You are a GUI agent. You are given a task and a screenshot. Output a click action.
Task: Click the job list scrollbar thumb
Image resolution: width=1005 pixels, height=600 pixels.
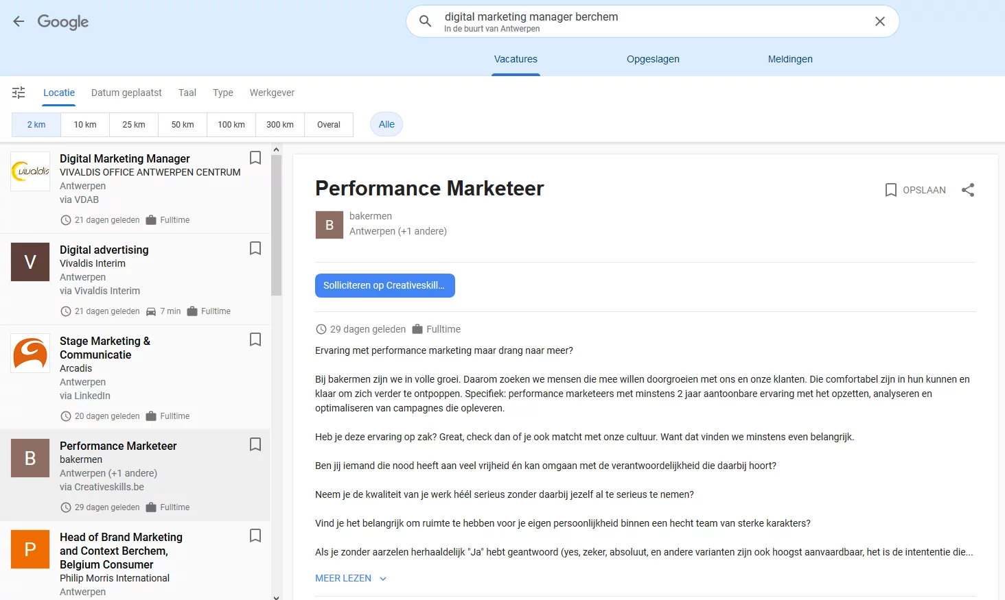276,225
